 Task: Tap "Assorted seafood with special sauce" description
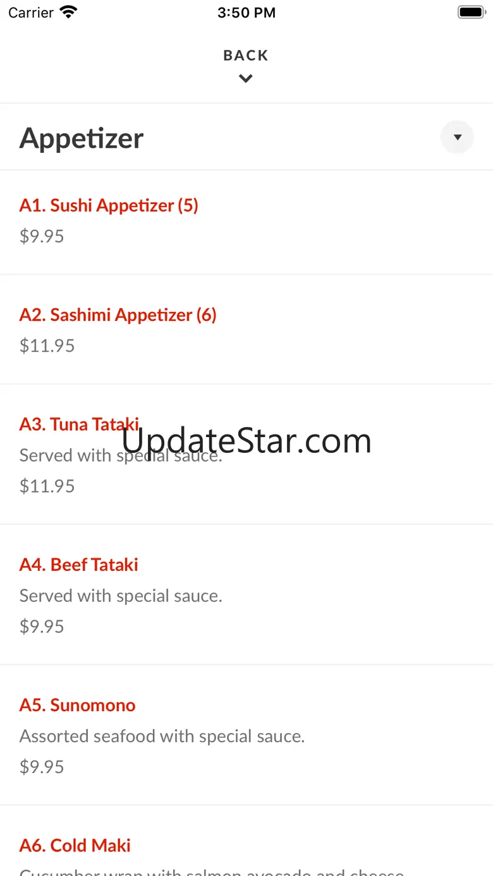pos(162,736)
